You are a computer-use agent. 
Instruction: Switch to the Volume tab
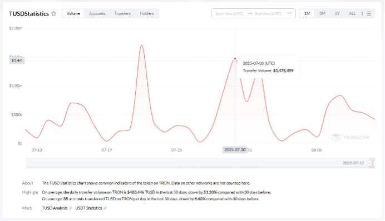click(x=73, y=13)
